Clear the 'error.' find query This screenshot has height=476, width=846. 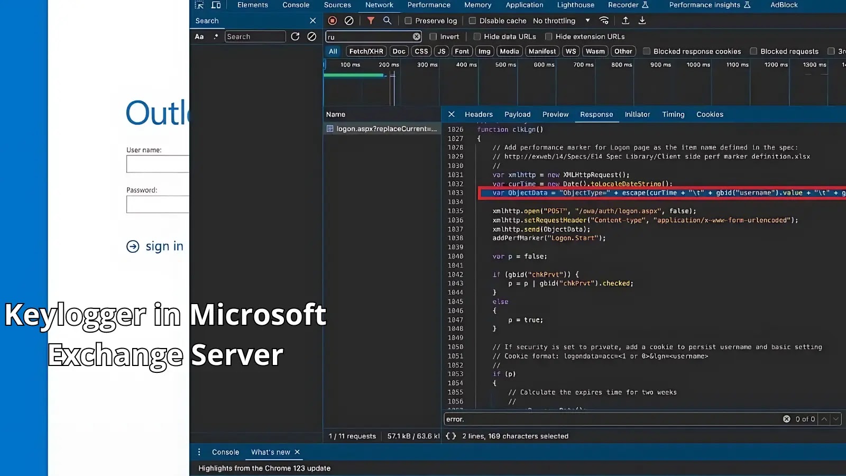coord(786,419)
